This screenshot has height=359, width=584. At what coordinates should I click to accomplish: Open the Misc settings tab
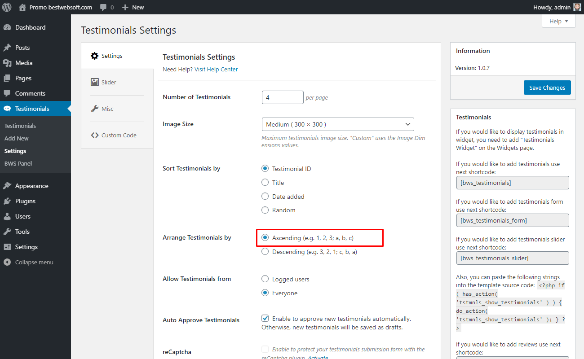click(x=117, y=109)
